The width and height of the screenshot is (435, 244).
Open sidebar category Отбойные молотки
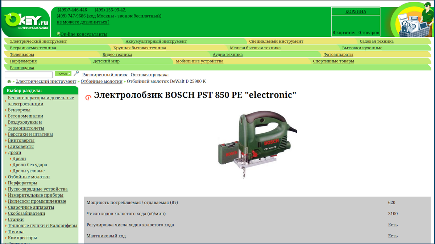[29, 177]
